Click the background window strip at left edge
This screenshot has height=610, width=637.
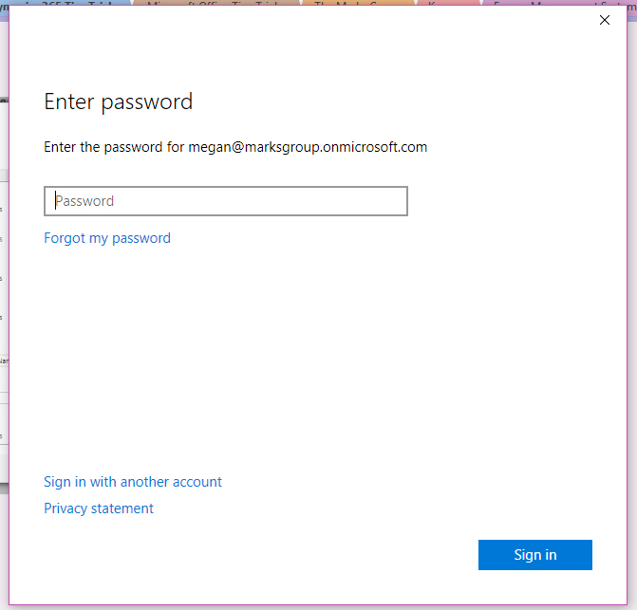pyautogui.click(x=4, y=285)
